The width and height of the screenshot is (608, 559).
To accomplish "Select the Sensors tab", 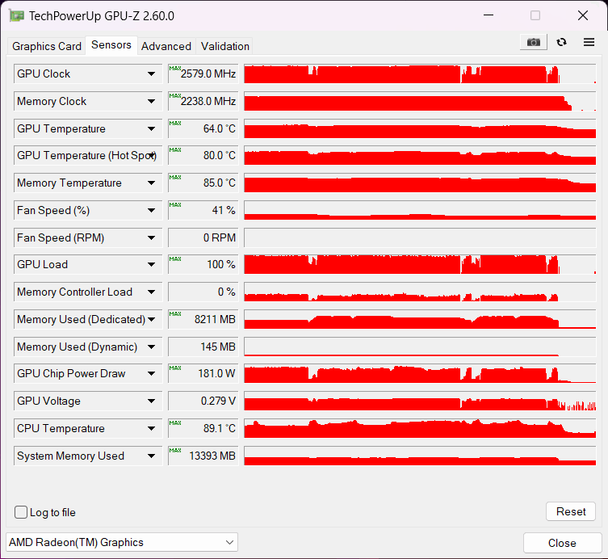I will tap(111, 45).
